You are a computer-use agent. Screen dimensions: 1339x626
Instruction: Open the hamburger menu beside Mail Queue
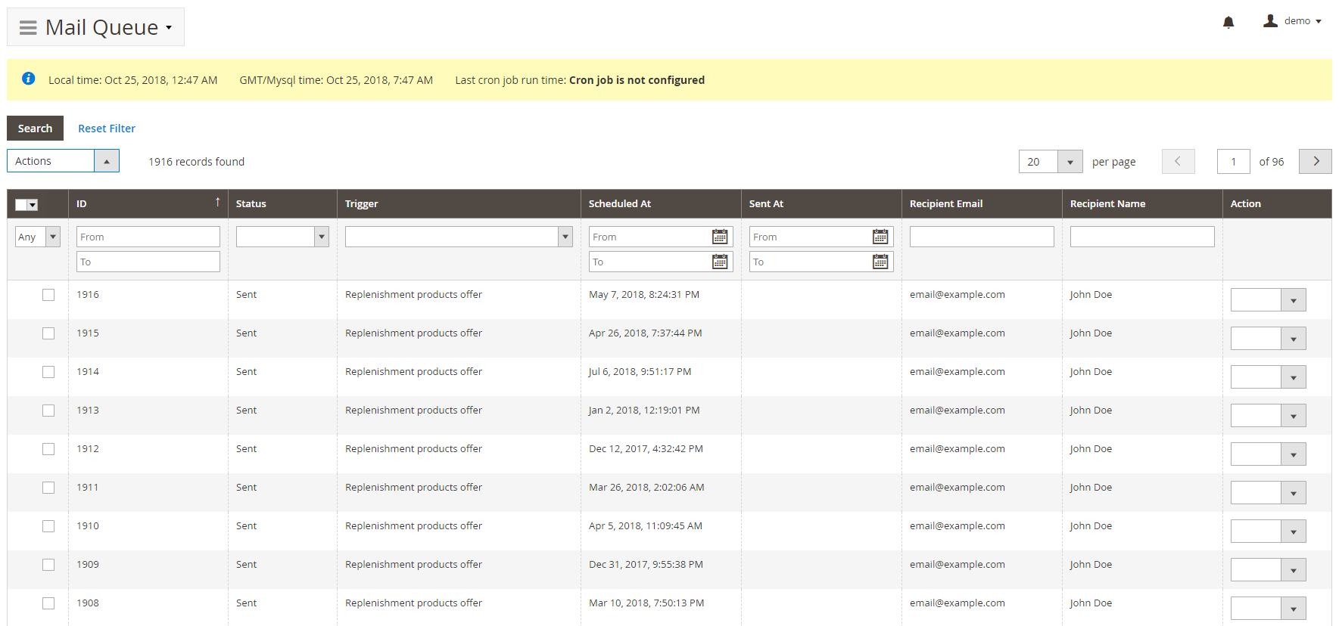[x=28, y=28]
